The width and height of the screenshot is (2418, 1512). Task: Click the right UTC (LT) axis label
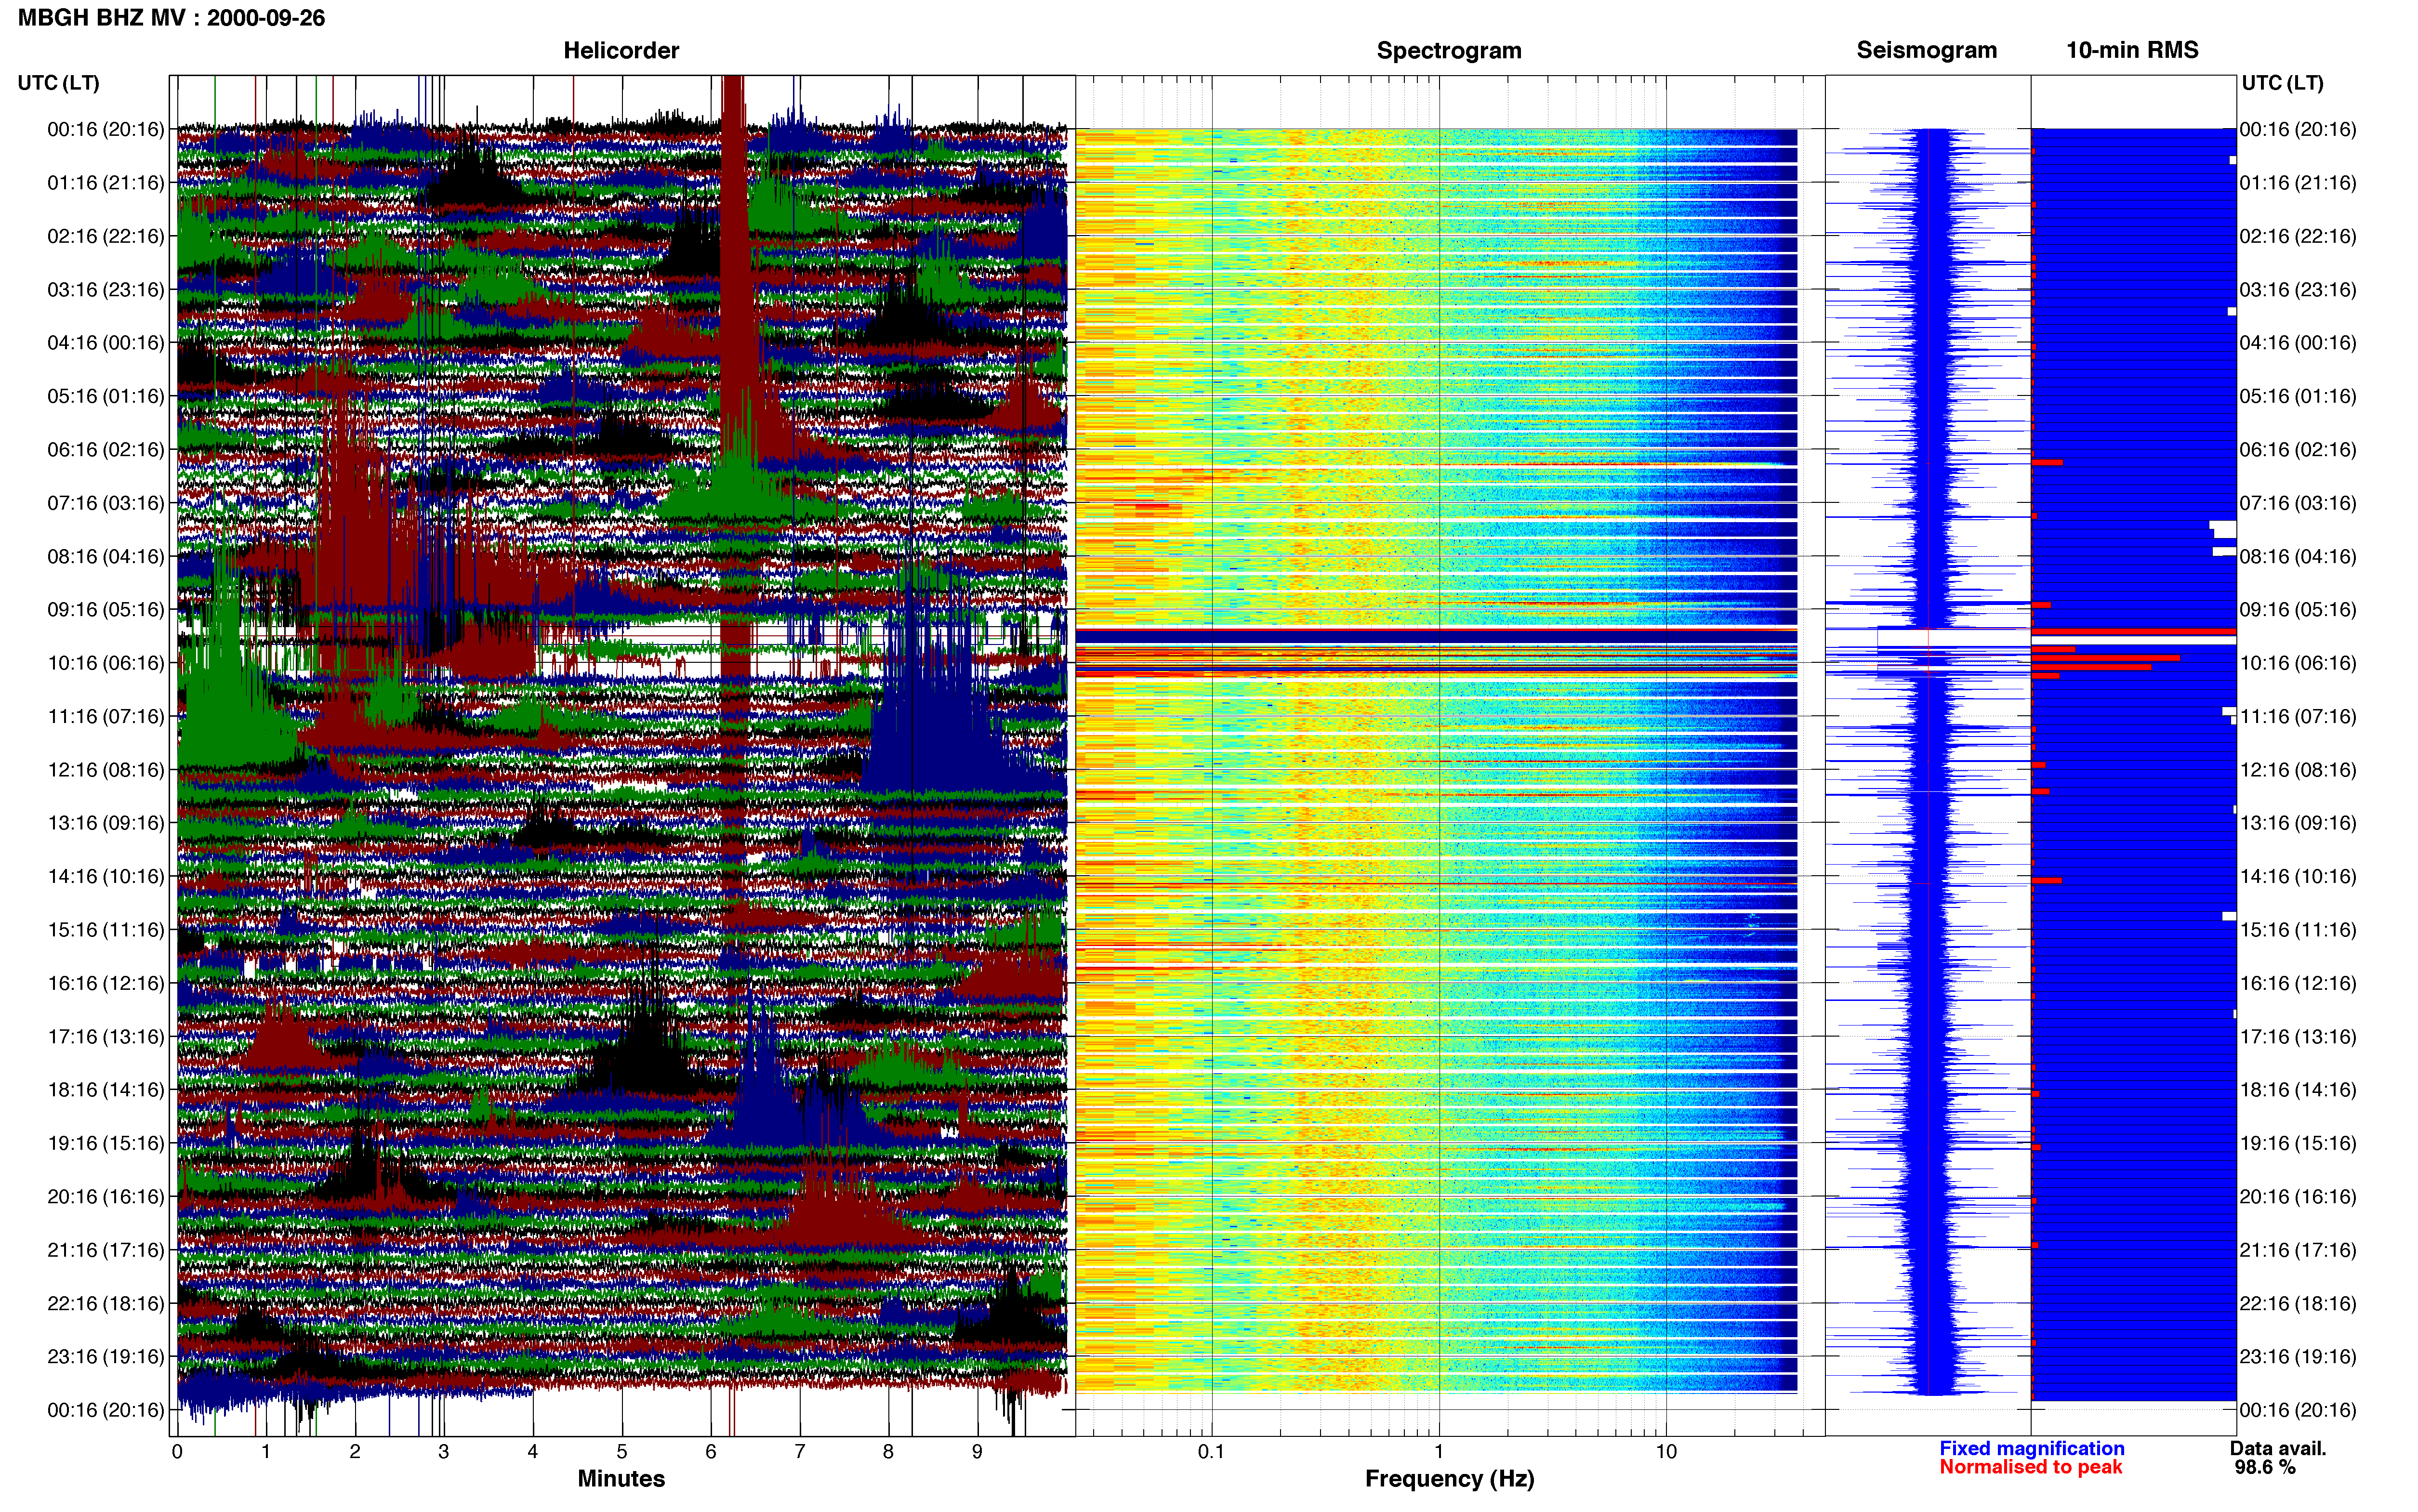coord(2282,83)
